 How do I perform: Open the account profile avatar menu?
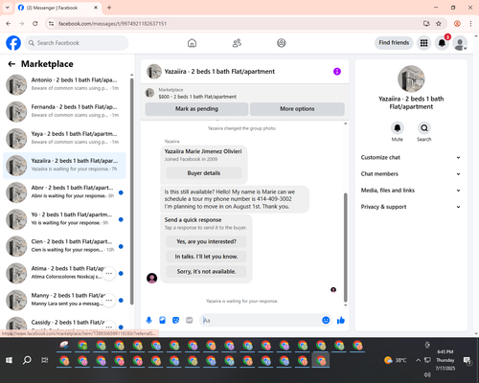460,43
